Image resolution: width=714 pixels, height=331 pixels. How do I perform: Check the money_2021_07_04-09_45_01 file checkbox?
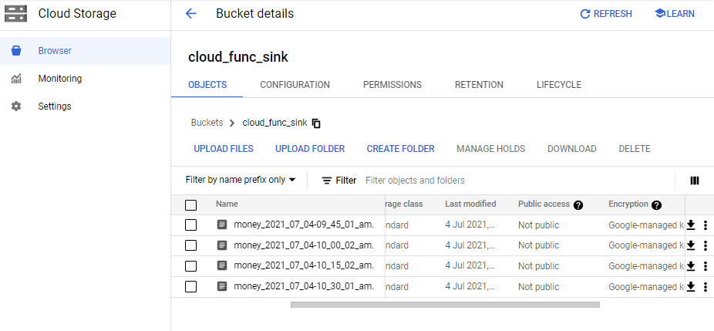tap(191, 225)
